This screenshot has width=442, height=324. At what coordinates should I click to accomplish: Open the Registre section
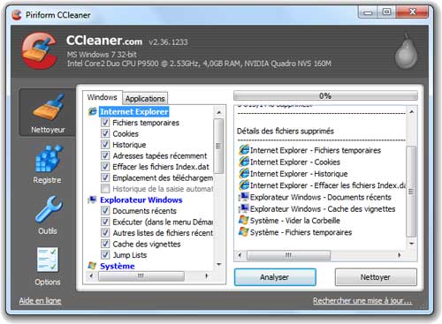click(47, 164)
